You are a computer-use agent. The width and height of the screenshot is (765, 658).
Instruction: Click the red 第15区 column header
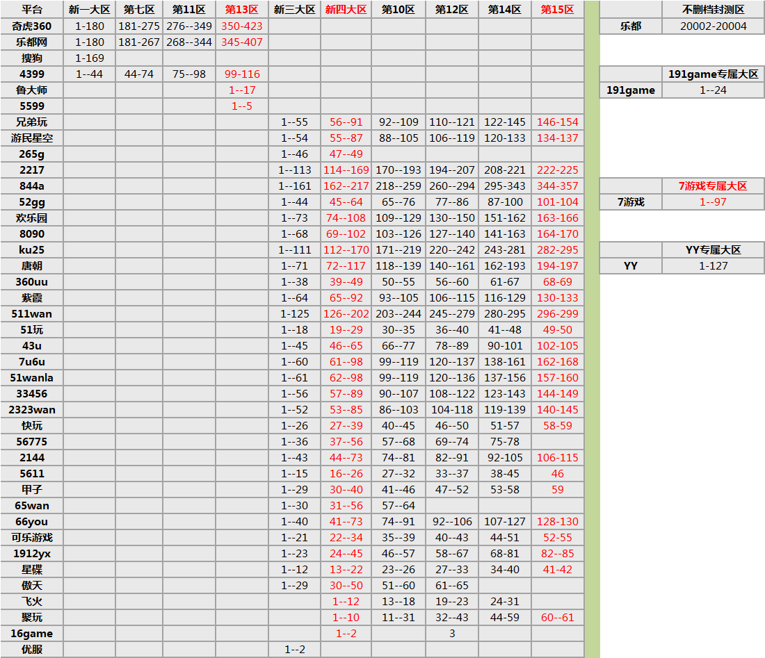pos(557,10)
